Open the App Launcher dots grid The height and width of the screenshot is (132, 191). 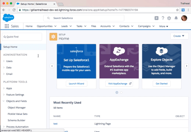pyautogui.click(x=7, y=26)
